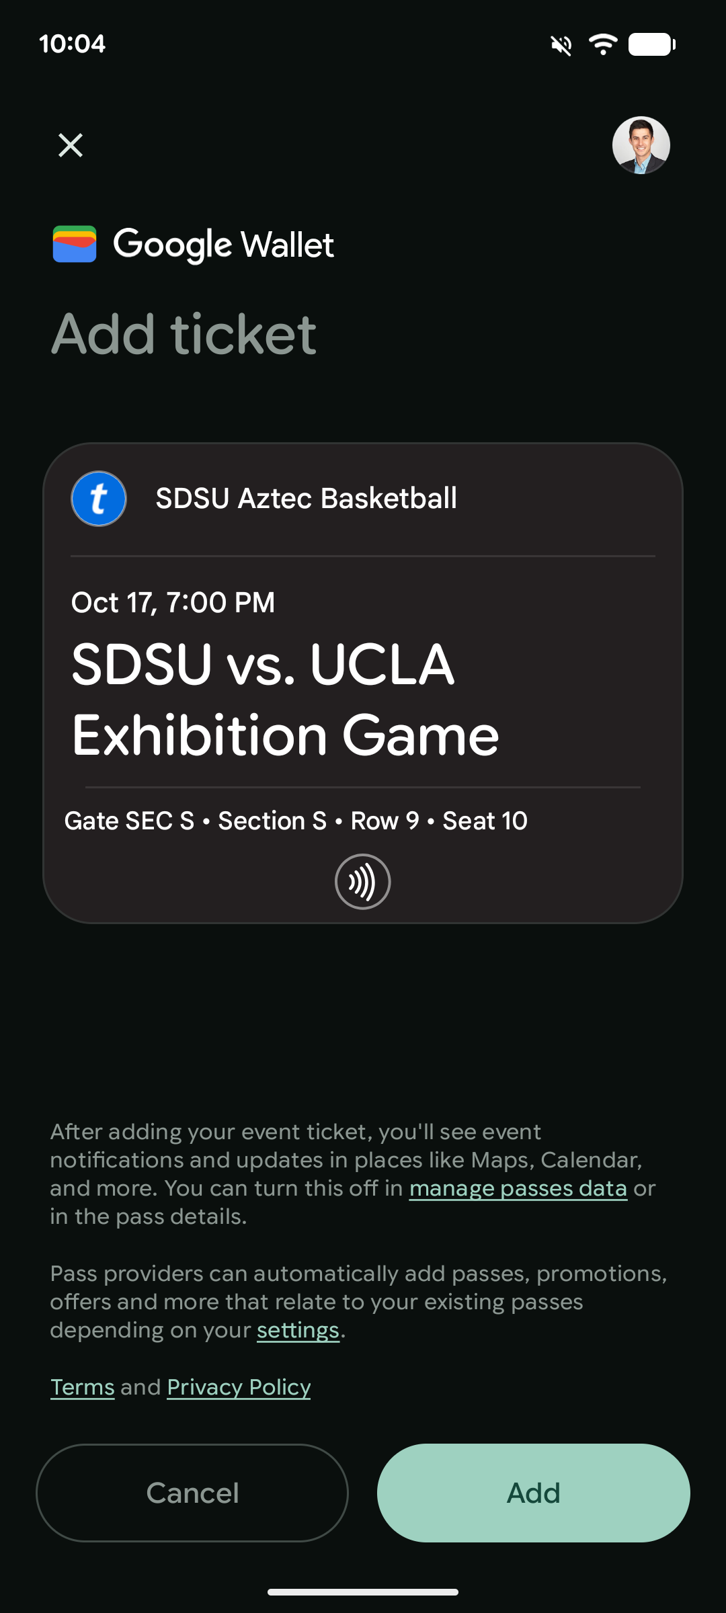
Task: Tap the Add ticket heading
Action: coord(184,334)
